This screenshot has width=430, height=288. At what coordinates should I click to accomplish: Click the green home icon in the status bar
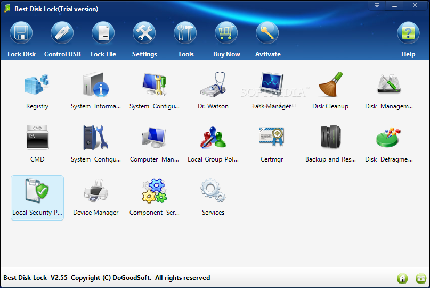click(402, 278)
